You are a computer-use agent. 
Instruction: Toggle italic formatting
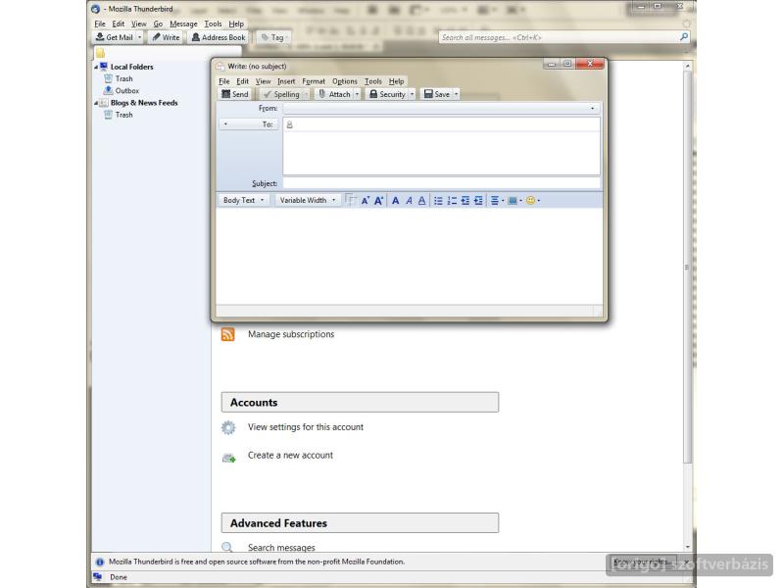point(409,201)
